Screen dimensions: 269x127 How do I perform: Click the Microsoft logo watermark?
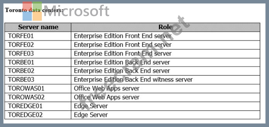pos(66,11)
